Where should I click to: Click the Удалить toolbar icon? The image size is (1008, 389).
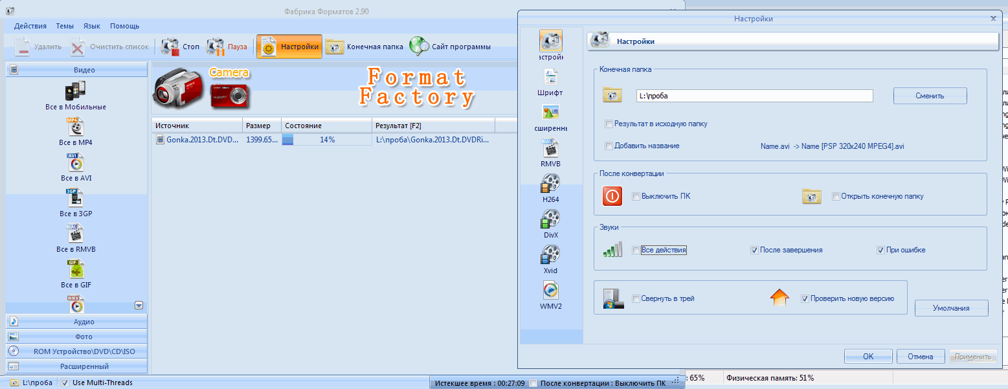tap(22, 47)
